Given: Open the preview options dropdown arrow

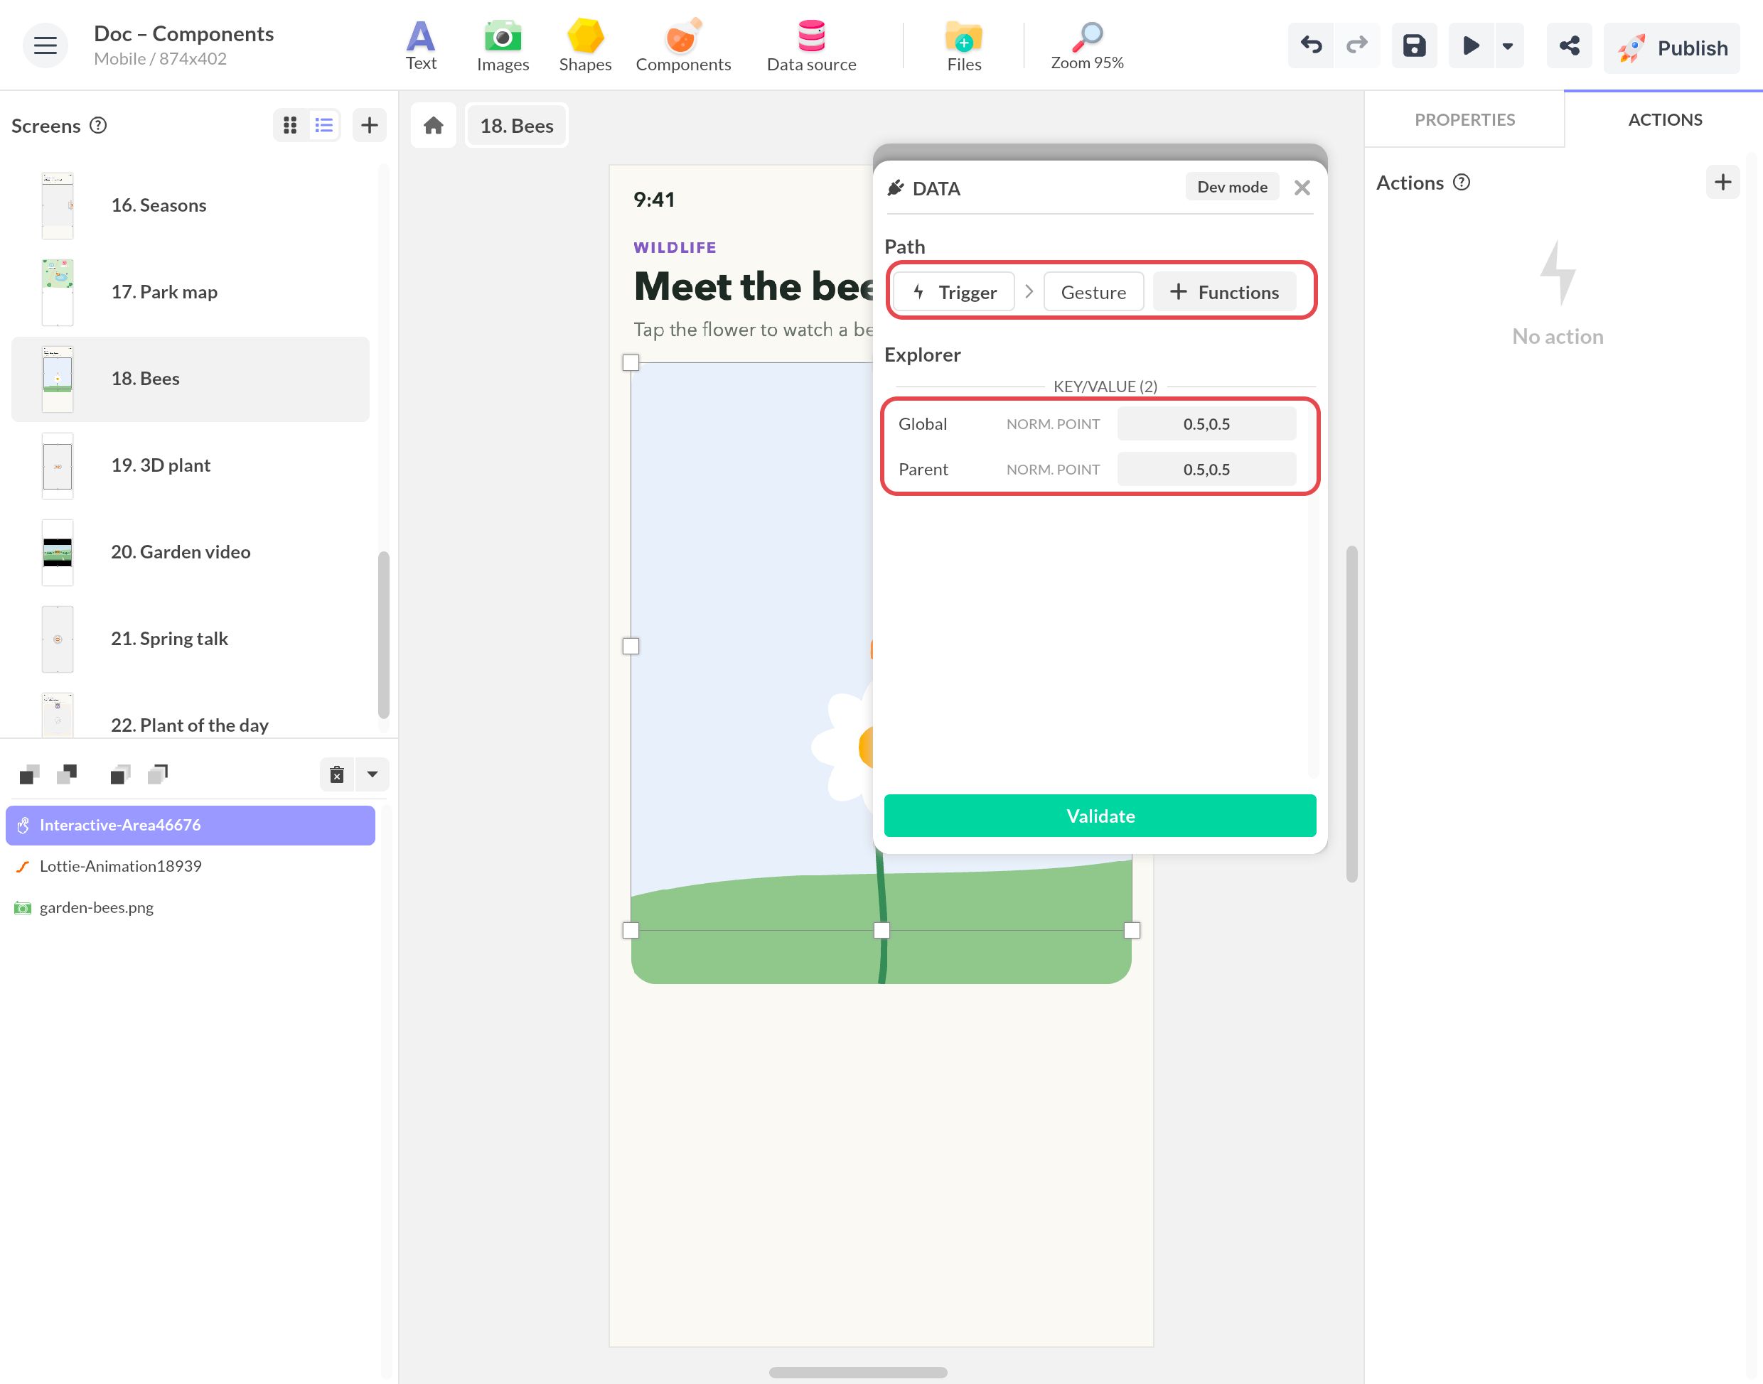Looking at the screenshot, I should pyautogui.click(x=1508, y=45).
